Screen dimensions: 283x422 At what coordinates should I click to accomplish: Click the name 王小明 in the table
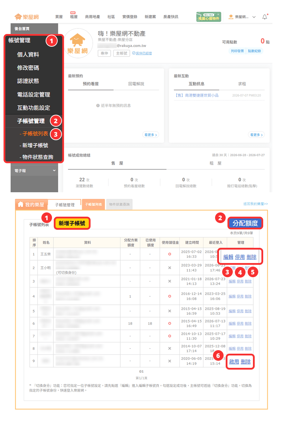point(46,268)
